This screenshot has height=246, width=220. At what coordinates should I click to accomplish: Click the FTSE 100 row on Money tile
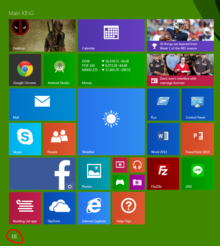[105, 66]
